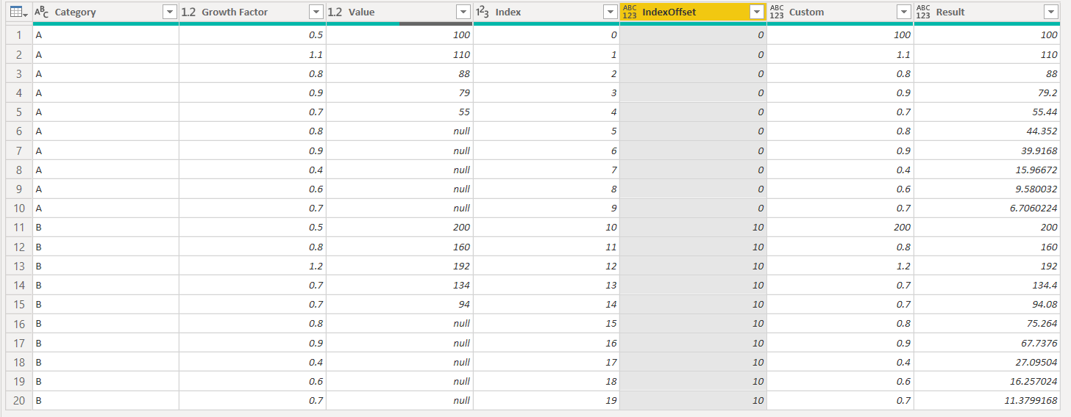Change the IndexOffset column data type icon
The image size is (1071, 417).
[x=629, y=12]
